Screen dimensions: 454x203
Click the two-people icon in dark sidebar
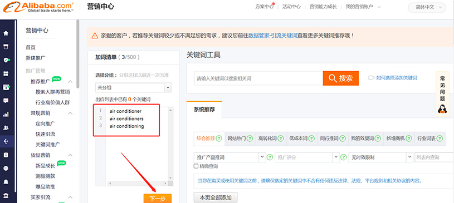pyautogui.click(x=6, y=127)
